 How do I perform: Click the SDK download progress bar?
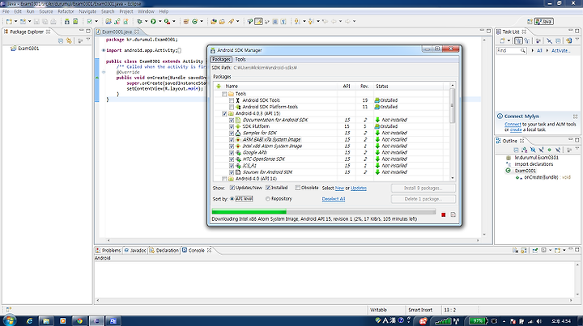[x=323, y=212]
